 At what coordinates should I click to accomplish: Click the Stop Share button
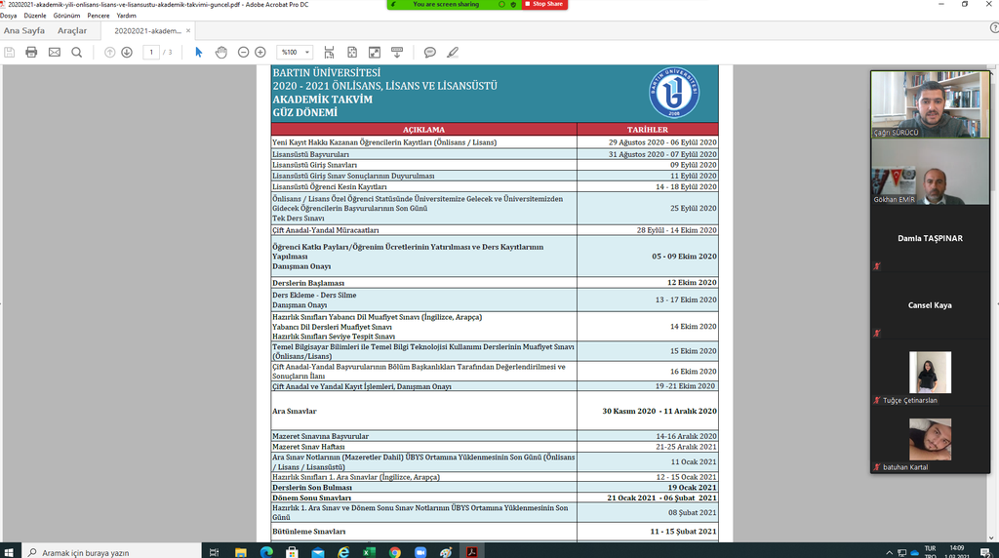click(547, 4)
